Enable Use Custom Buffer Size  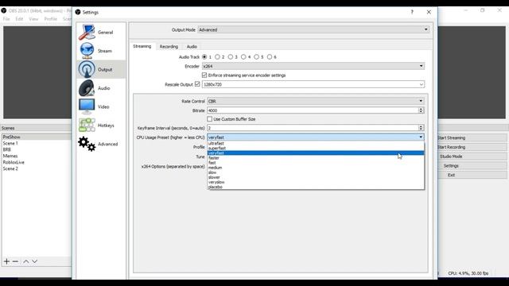[x=210, y=119]
